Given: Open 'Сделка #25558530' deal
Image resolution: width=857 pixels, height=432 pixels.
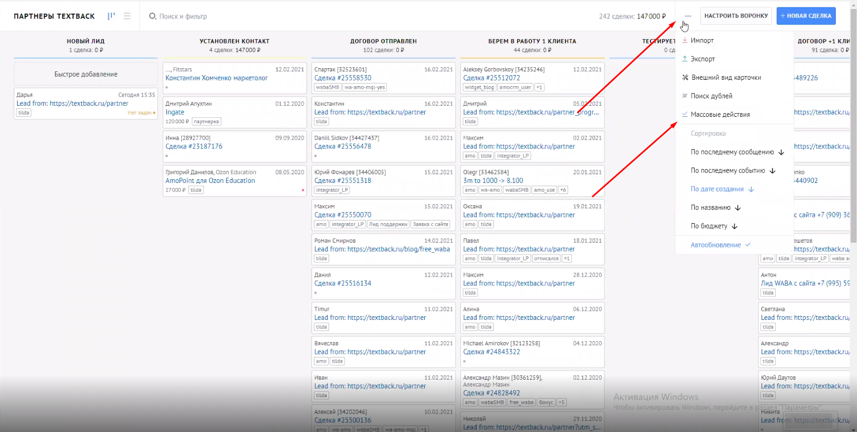Looking at the screenshot, I should [343, 78].
